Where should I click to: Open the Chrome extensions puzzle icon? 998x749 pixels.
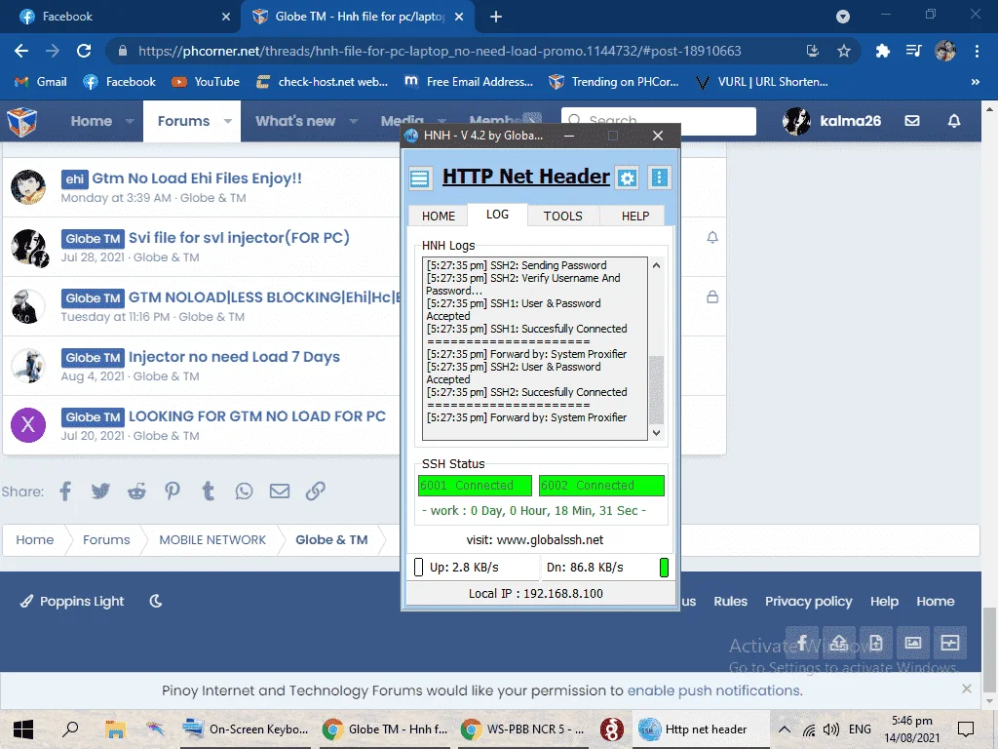tap(882, 51)
